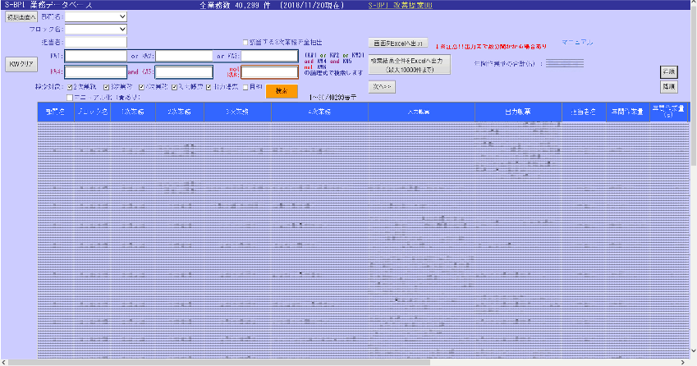The image size is (697, 366).
Task: Focus the KW2 keyword field
Action: [184, 56]
